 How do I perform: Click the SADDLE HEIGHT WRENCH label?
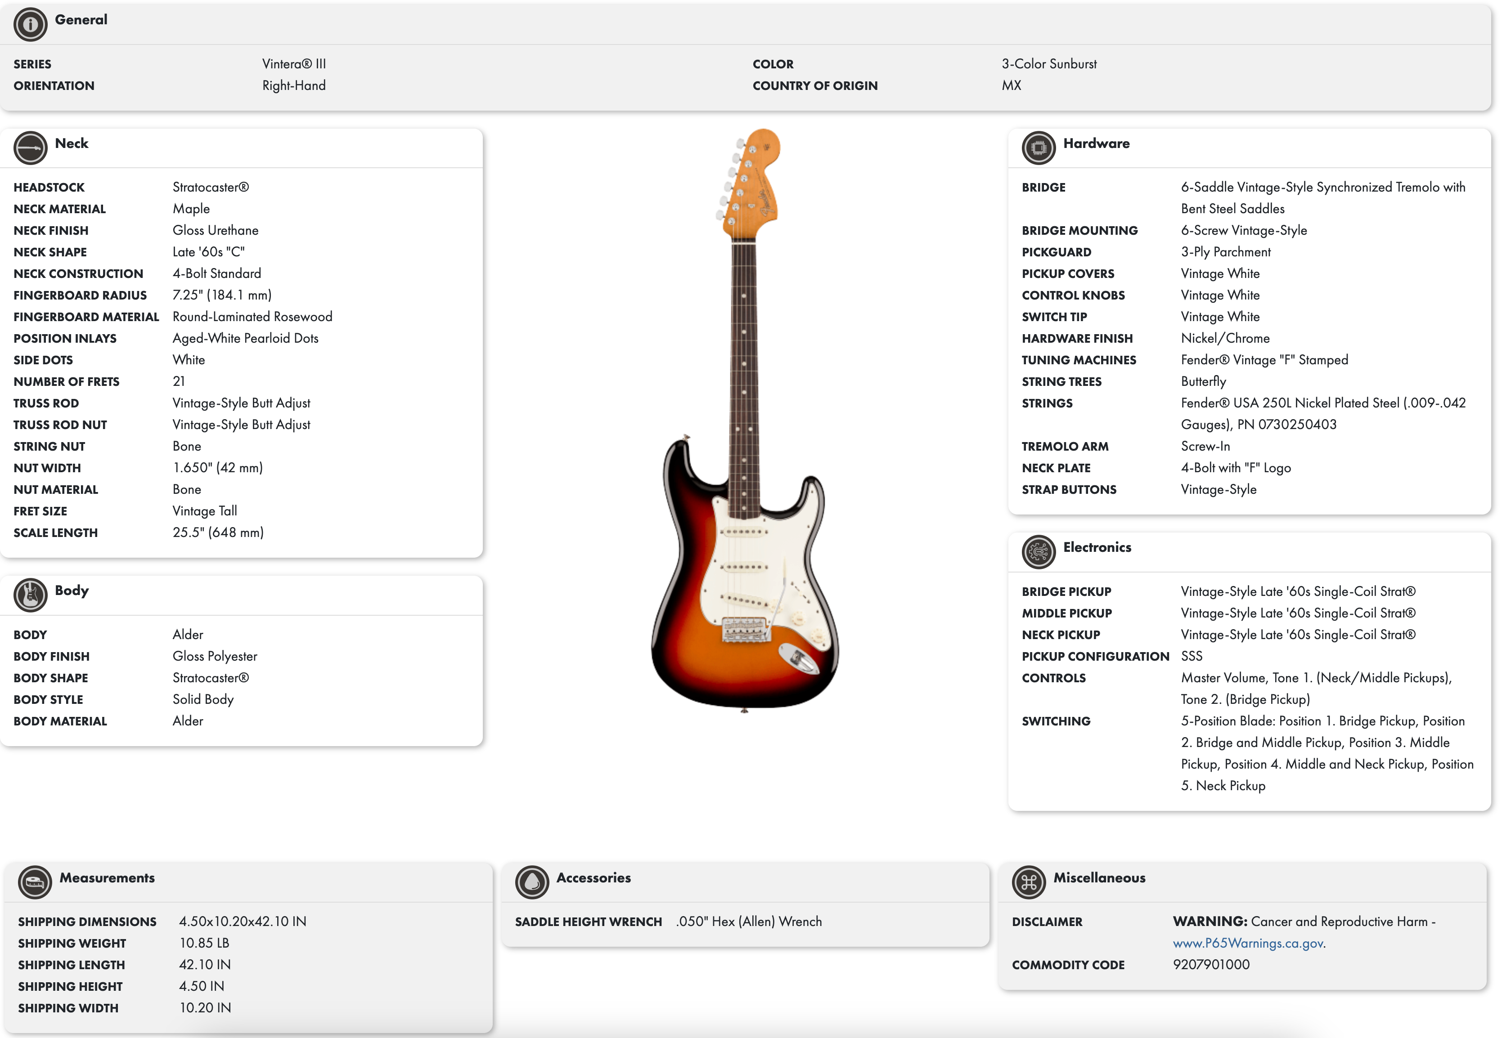tap(588, 922)
